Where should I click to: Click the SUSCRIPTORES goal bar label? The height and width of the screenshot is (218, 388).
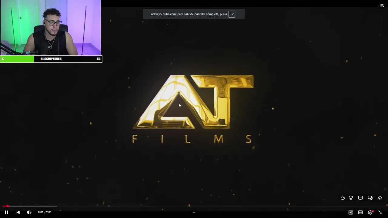(51, 59)
